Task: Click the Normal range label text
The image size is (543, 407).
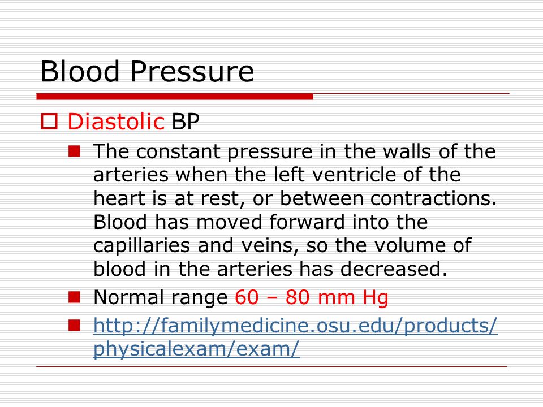Action: (x=160, y=297)
